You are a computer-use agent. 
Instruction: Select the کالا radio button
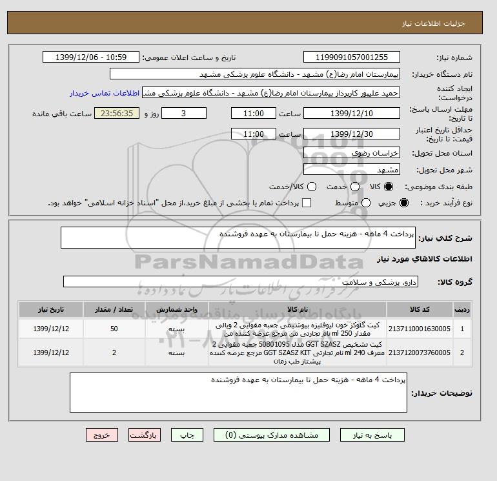click(389, 187)
